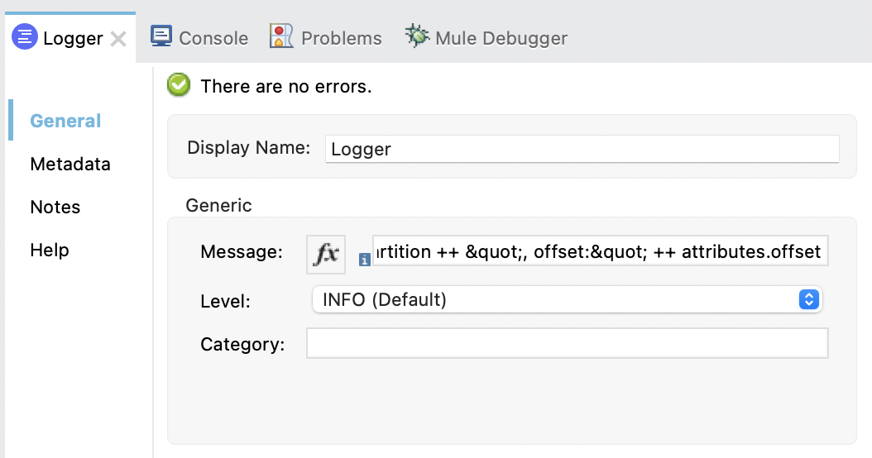Switch to the Console tab
Screen dimensions: 872x458
click(x=213, y=38)
